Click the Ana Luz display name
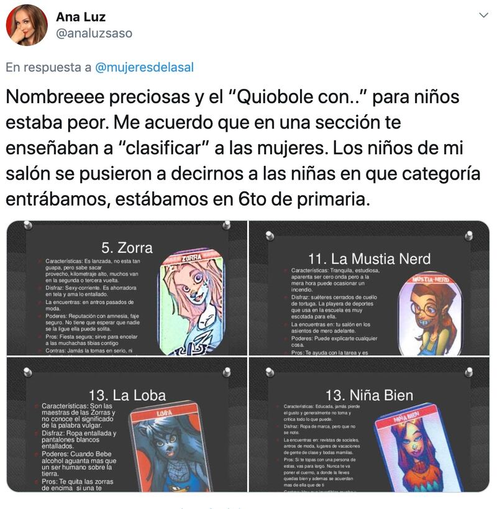497x509 pixels. click(81, 17)
